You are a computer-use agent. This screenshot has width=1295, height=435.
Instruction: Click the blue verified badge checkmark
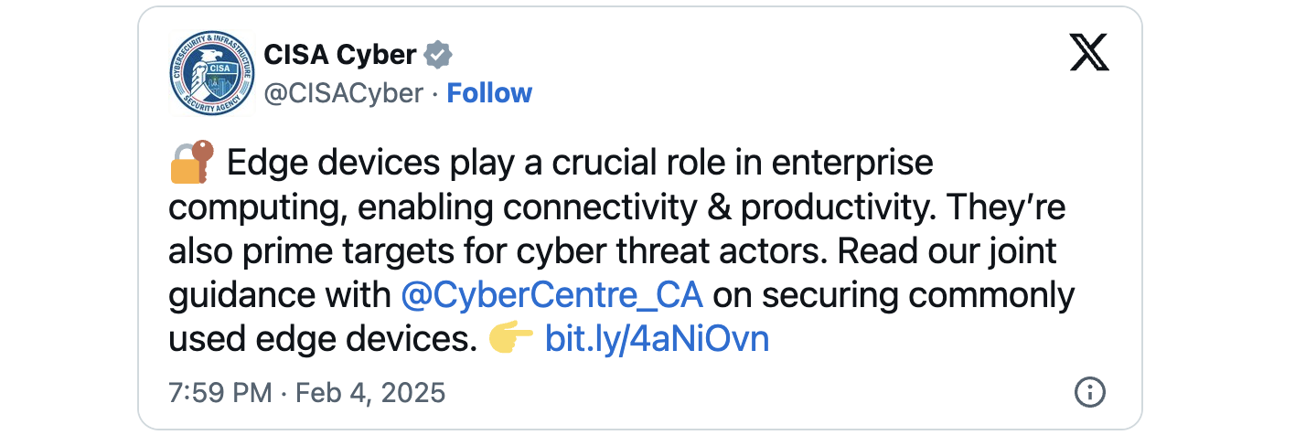(439, 56)
